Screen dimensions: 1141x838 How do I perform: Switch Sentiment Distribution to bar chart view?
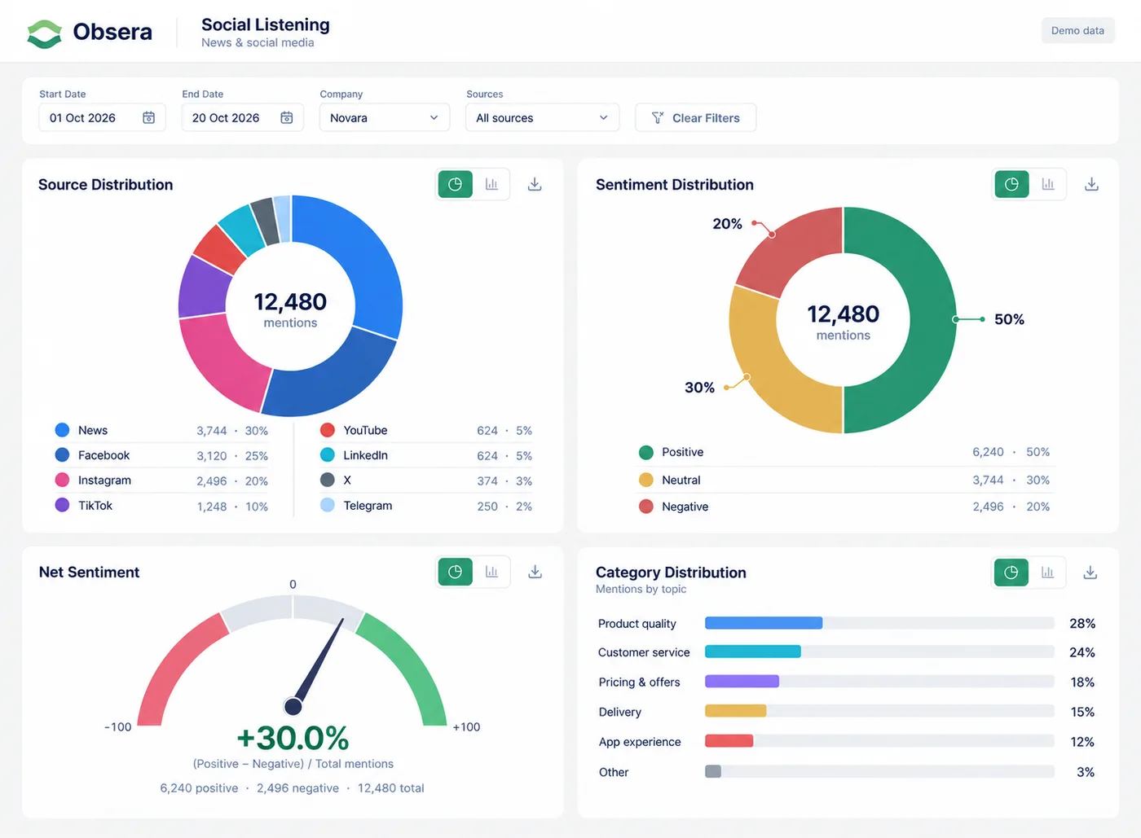pyautogui.click(x=1048, y=185)
